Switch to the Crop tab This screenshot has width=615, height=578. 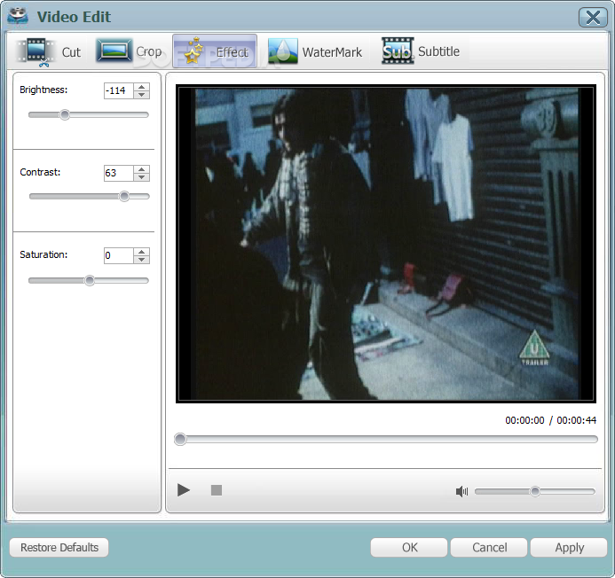(x=129, y=51)
